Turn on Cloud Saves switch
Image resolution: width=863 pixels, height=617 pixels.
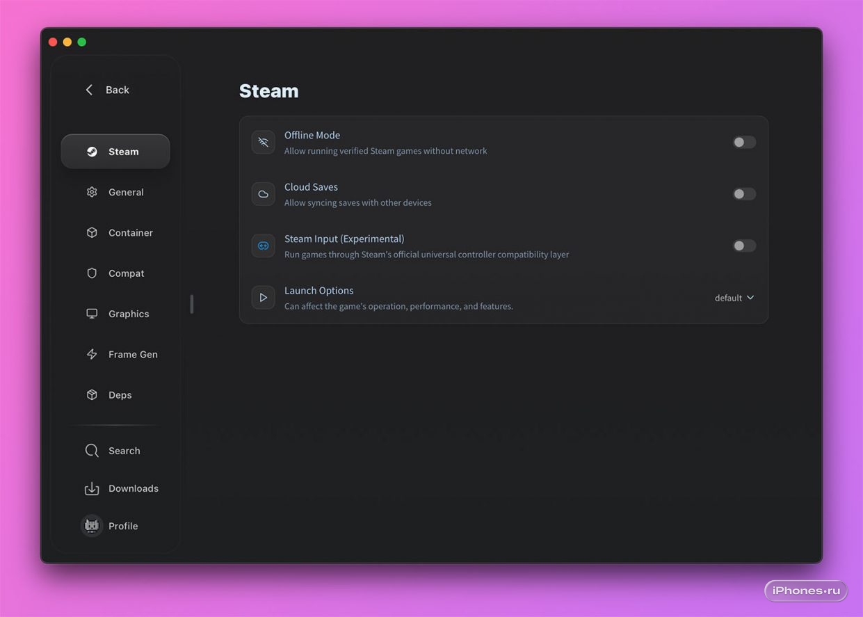(x=744, y=194)
